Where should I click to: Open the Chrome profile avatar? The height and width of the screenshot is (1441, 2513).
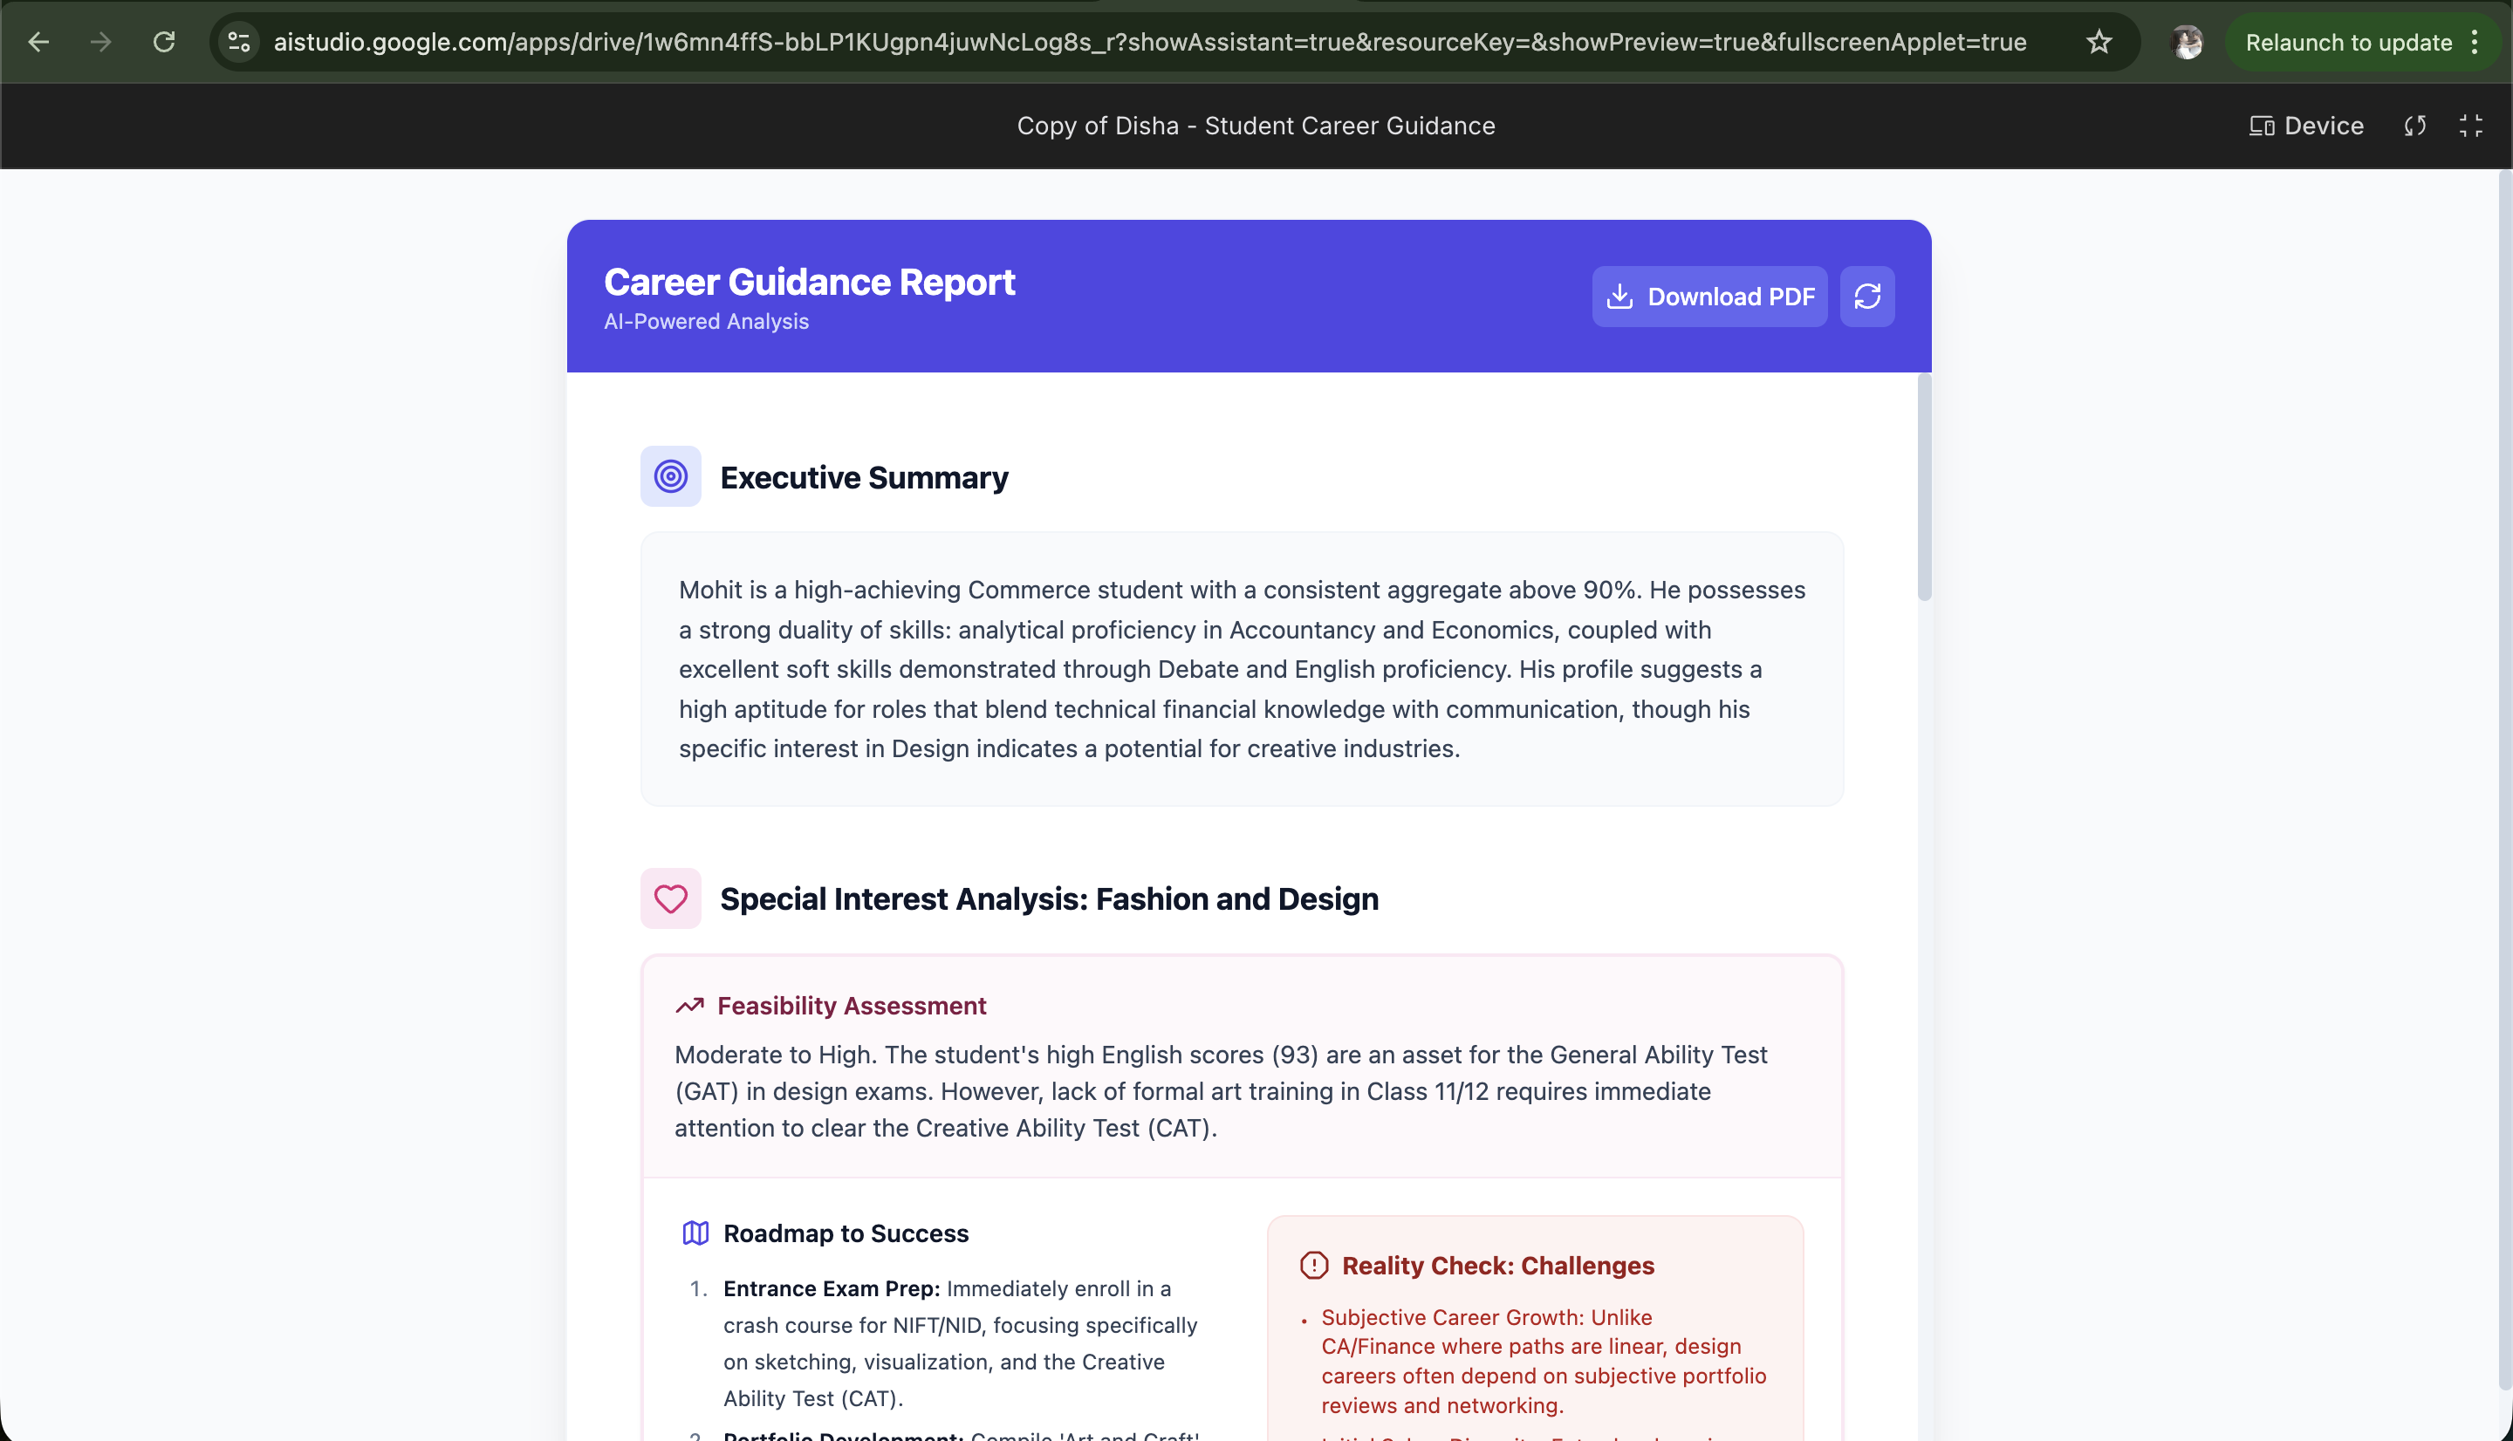pos(2187,43)
